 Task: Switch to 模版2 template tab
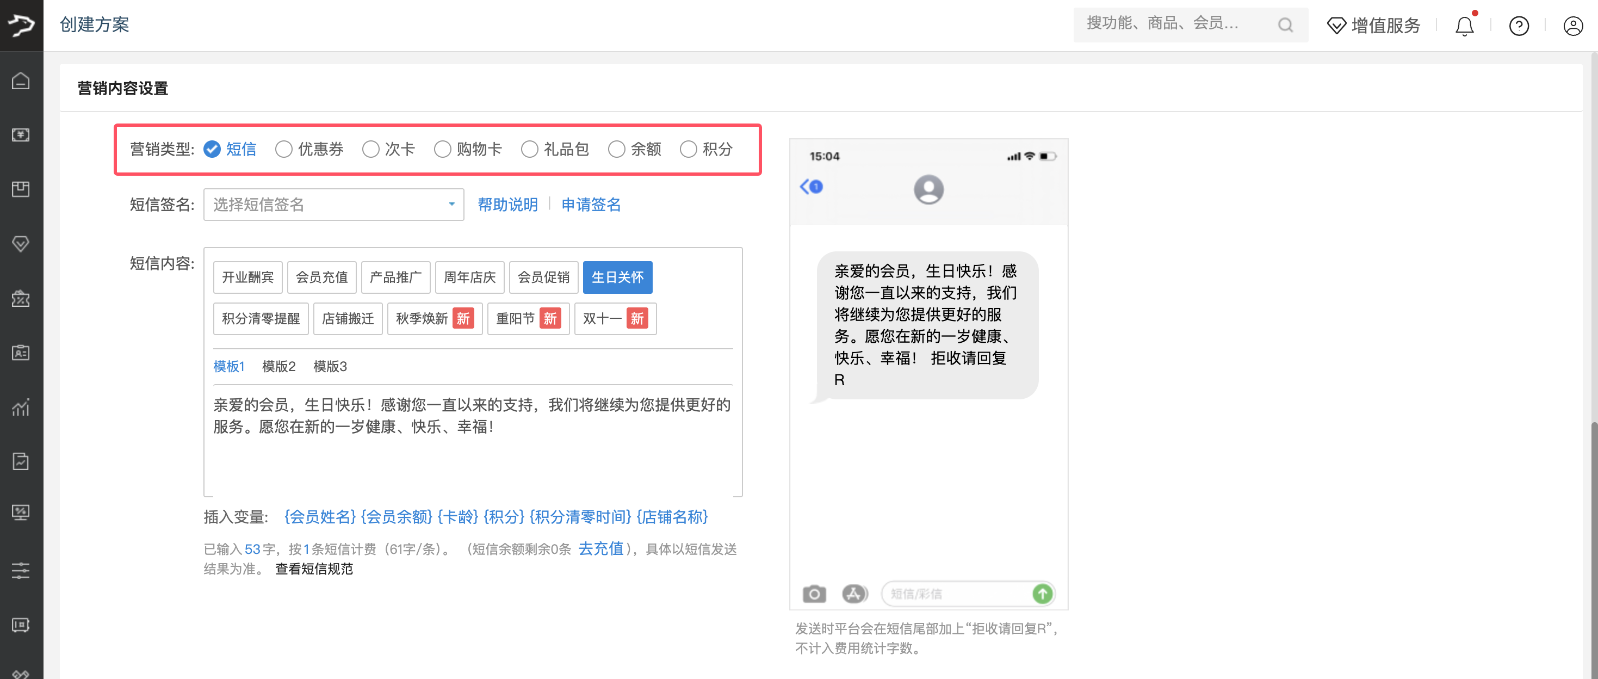coord(278,367)
